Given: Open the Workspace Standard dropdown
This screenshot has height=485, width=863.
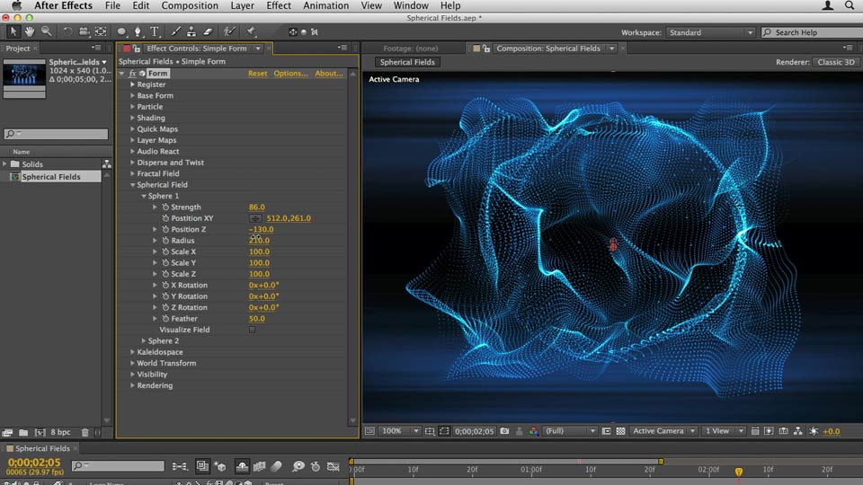Looking at the screenshot, I should coord(710,32).
